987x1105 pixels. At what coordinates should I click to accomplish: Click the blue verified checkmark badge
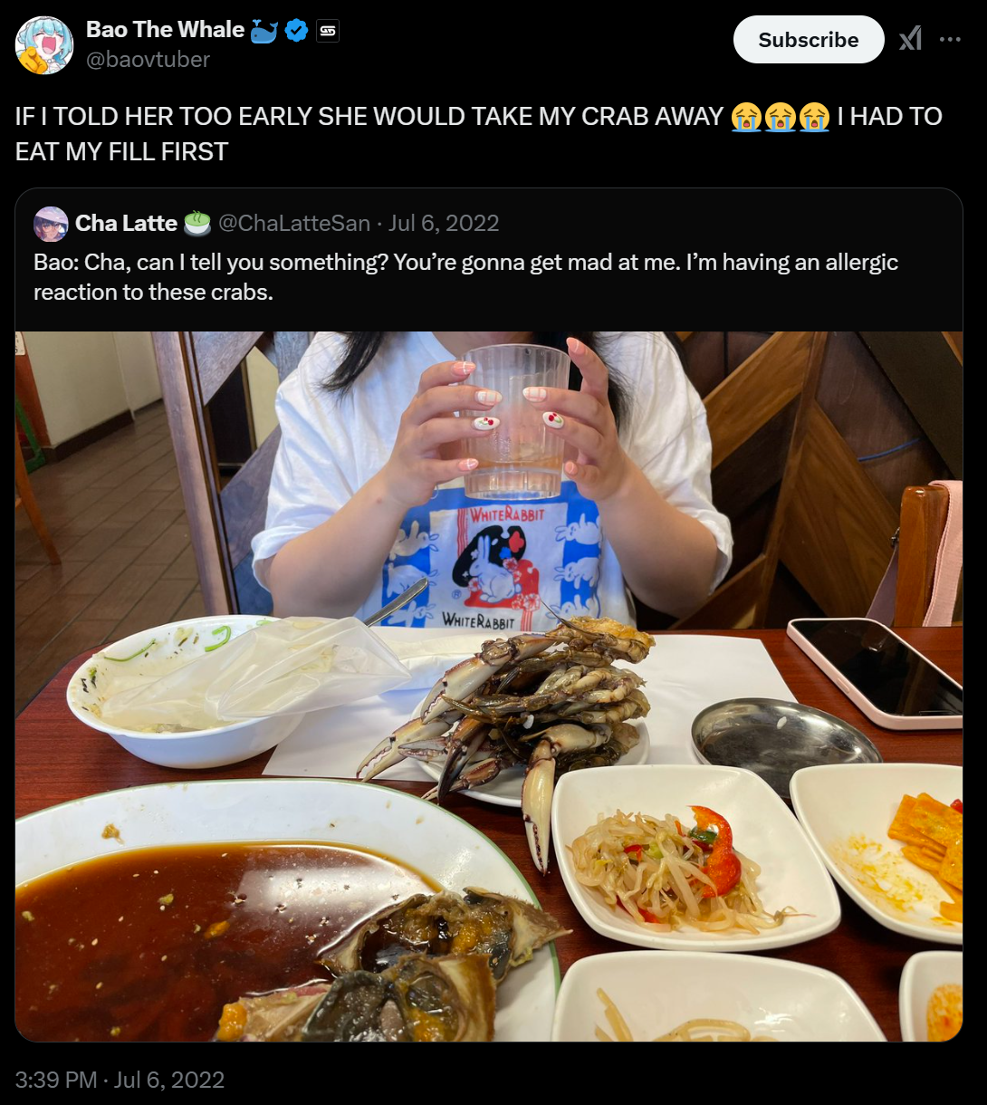coord(296,31)
